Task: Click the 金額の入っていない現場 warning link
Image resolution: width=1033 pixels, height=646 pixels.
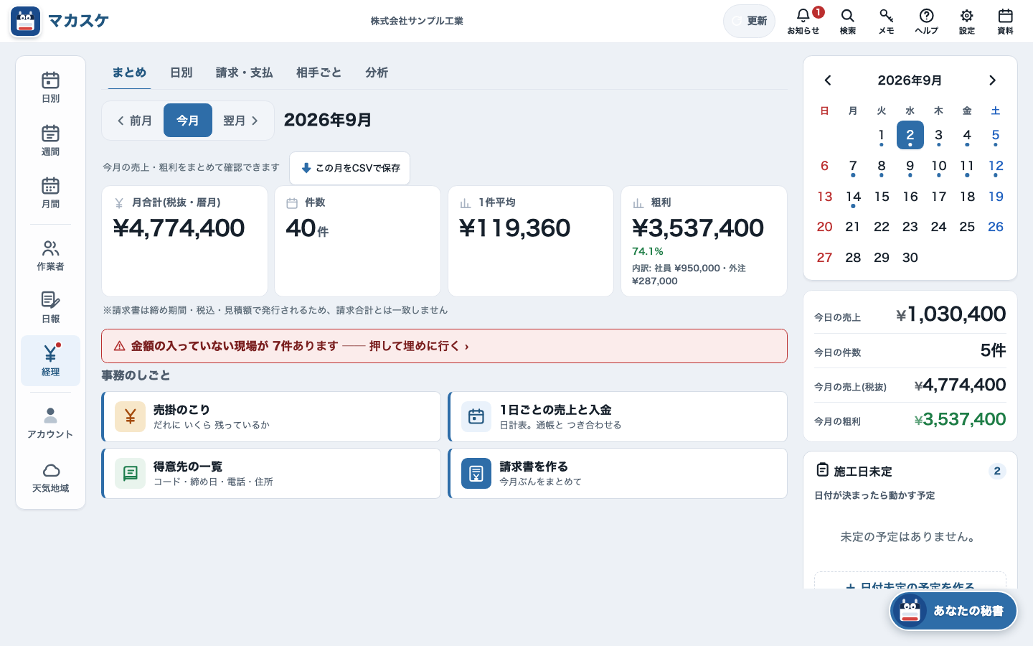Action: tap(444, 346)
